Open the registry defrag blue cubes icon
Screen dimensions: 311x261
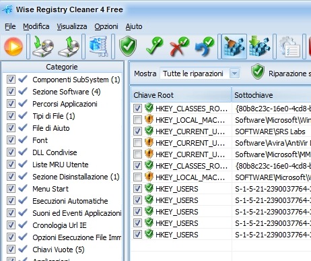(x=98, y=47)
